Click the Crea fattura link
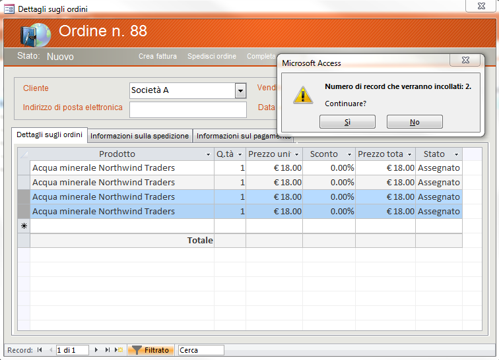This screenshot has width=499, height=360. [158, 56]
